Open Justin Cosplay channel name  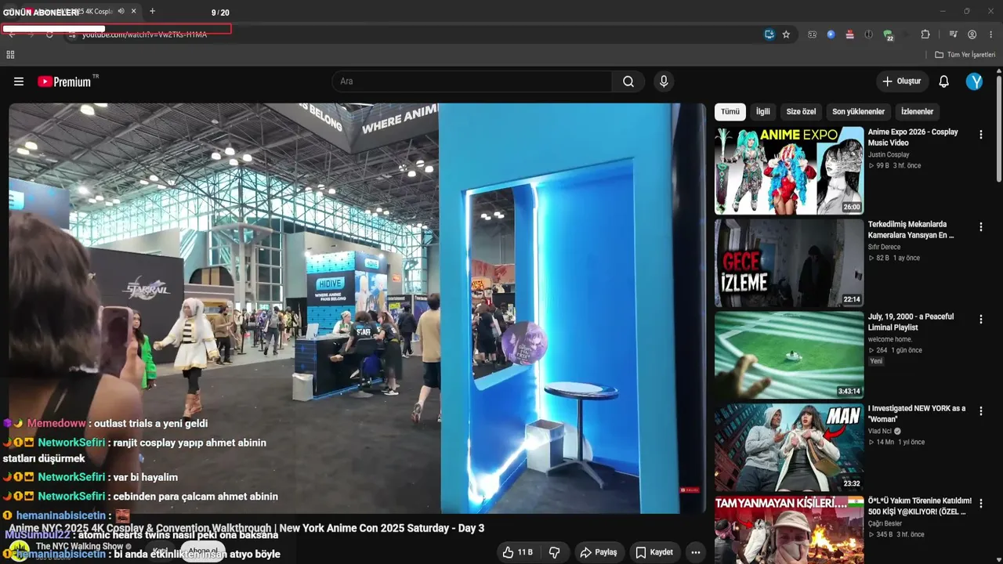889,155
